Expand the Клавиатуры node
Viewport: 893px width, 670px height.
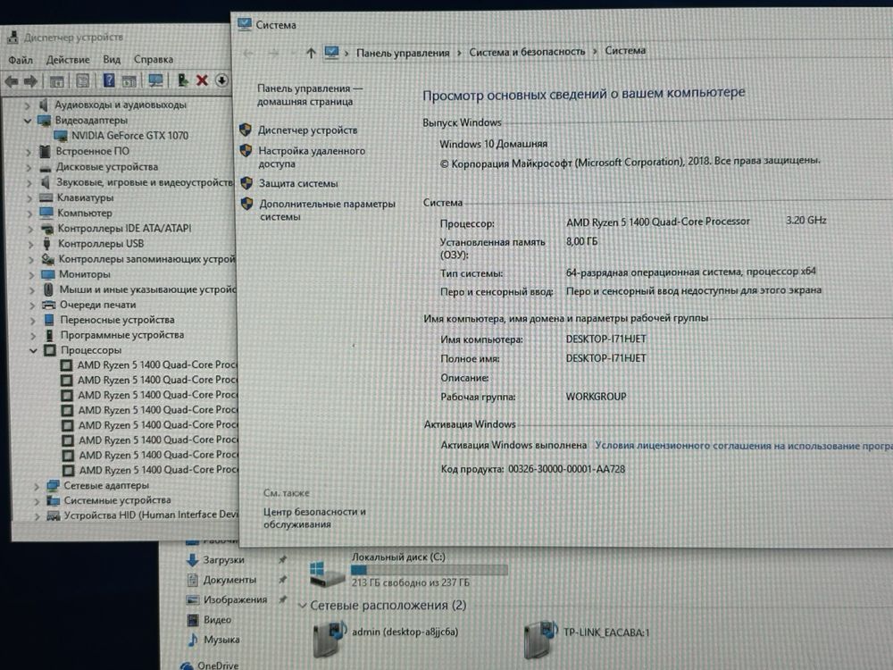(x=29, y=198)
